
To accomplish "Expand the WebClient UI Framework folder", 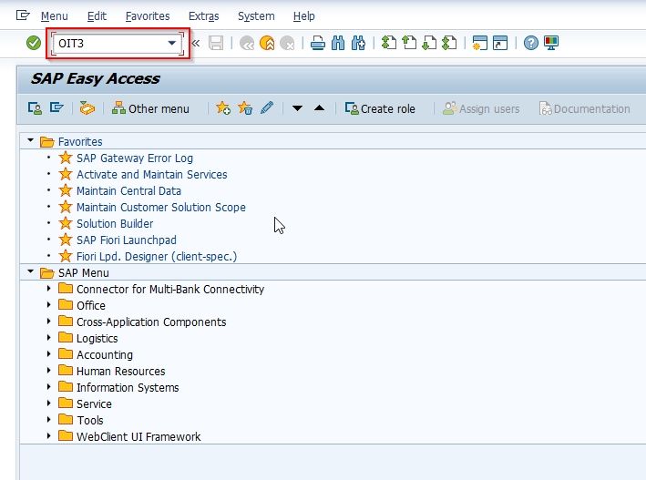I will tap(48, 436).
